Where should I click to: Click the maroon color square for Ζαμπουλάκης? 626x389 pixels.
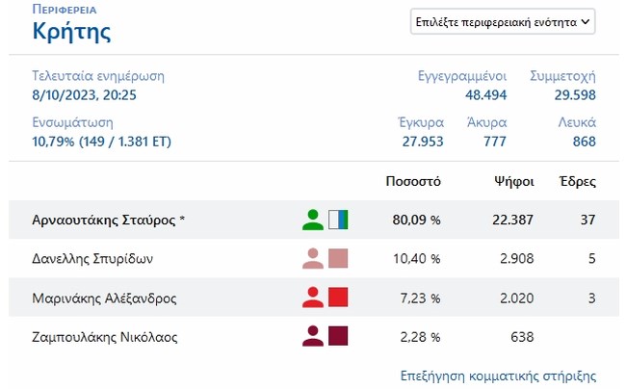point(338,336)
